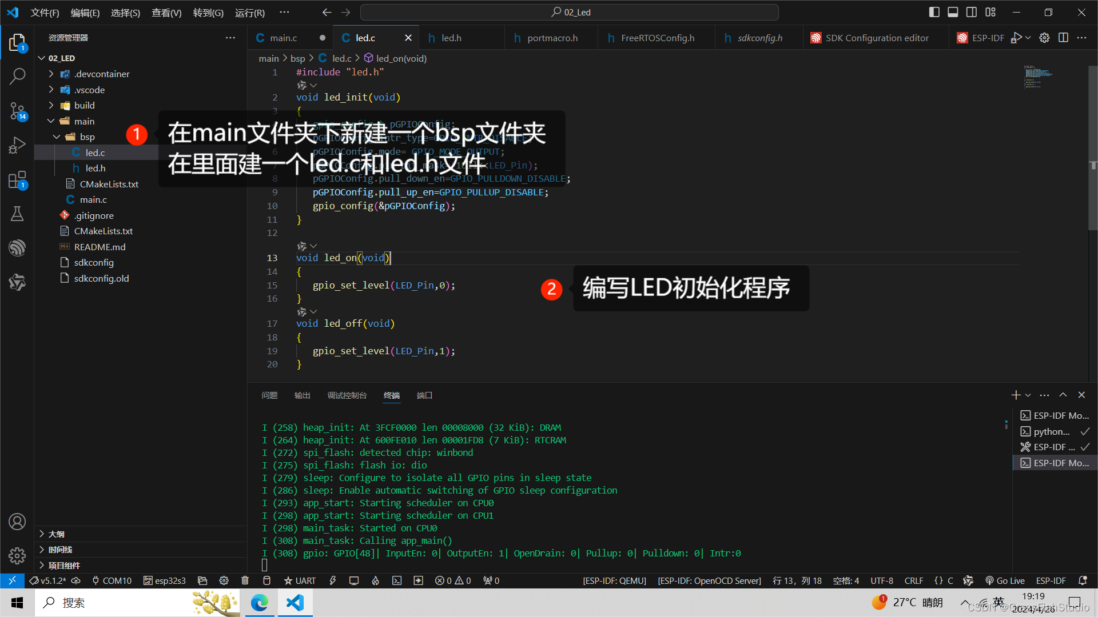Click the ESP-IDF flash device icon
The image size is (1098, 617).
[x=332, y=580]
